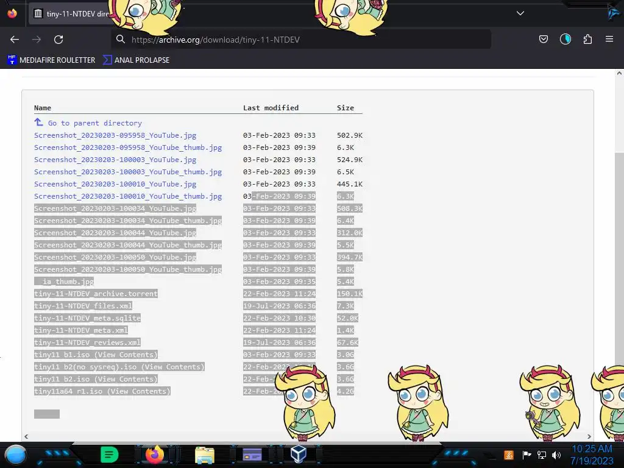The width and height of the screenshot is (624, 468).
Task: Click the Last modified column header
Action: [271, 108]
